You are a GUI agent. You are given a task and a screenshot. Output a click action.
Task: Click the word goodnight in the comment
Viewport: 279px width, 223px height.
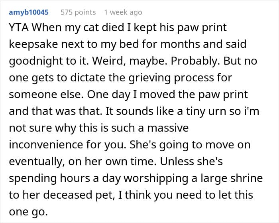(x=36, y=61)
